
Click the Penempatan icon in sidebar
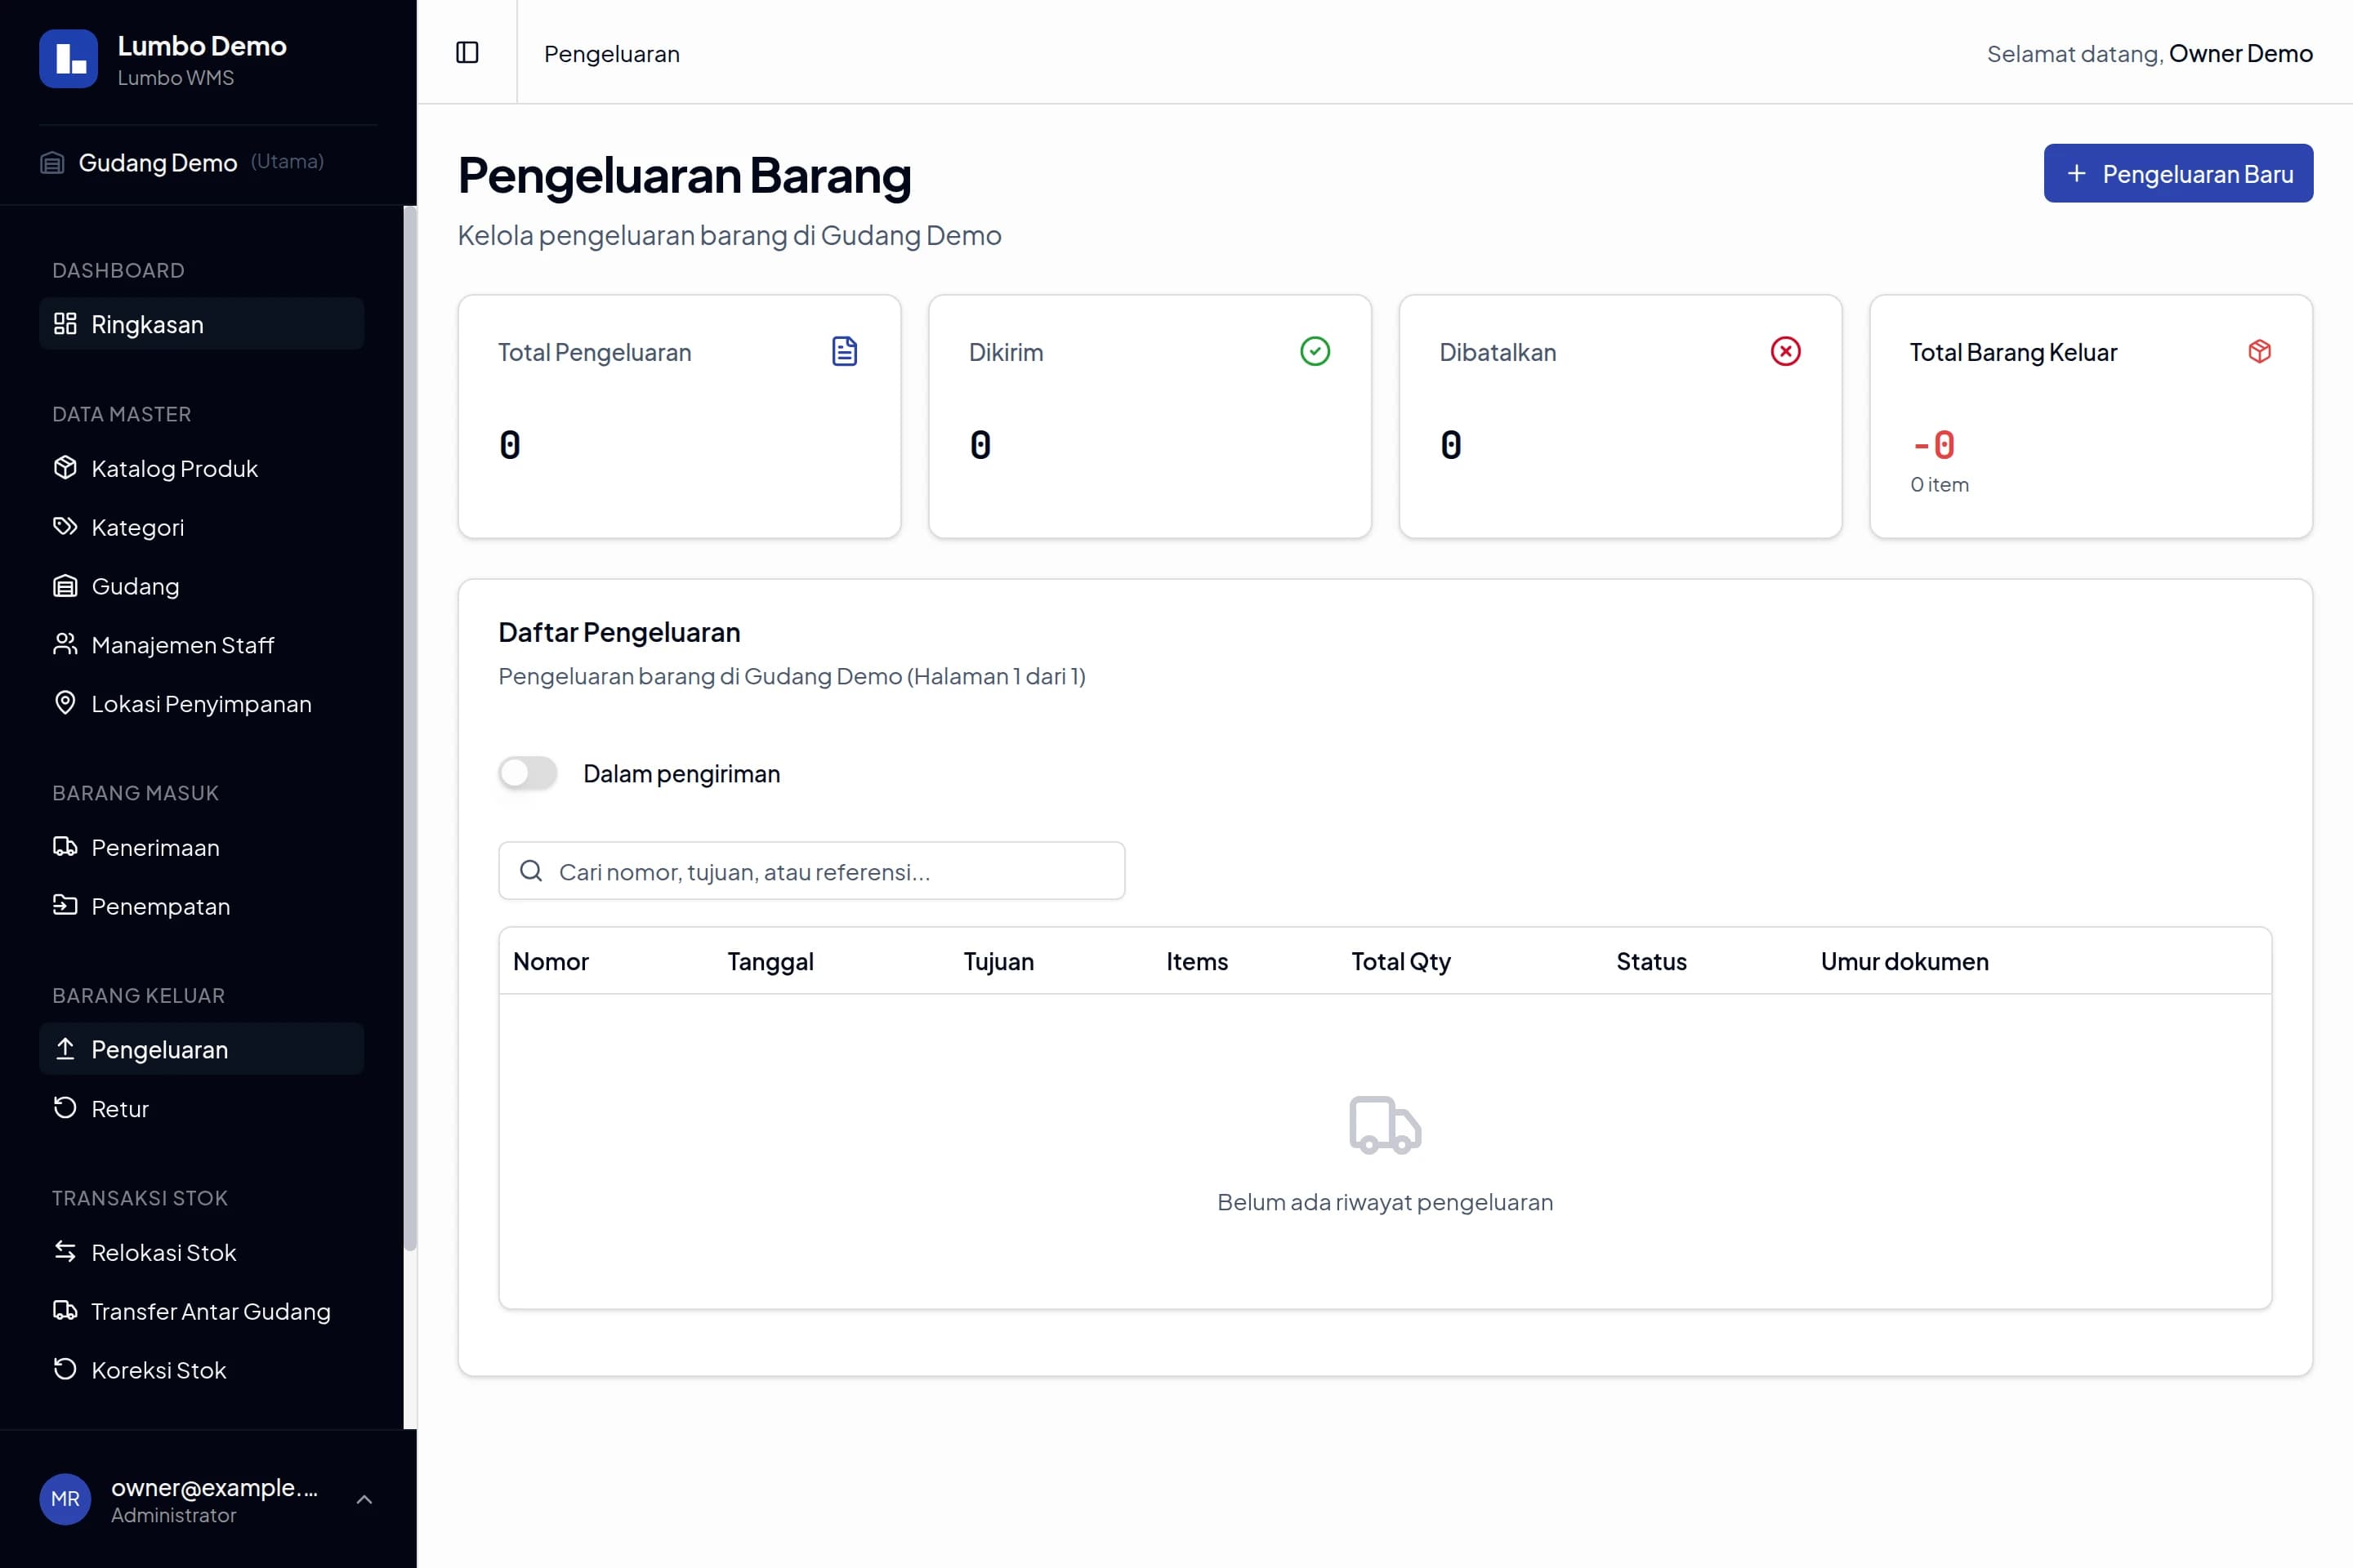[x=65, y=905]
